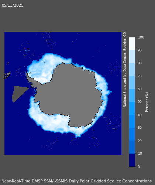Pick the 30-40 percent colorbar segment
The image size is (155, 185).
[x=132, y=121]
